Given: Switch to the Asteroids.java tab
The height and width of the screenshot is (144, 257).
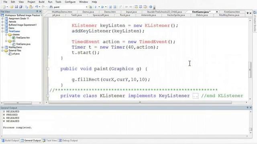Looking at the screenshot, I should pyautogui.click(x=149, y=15).
